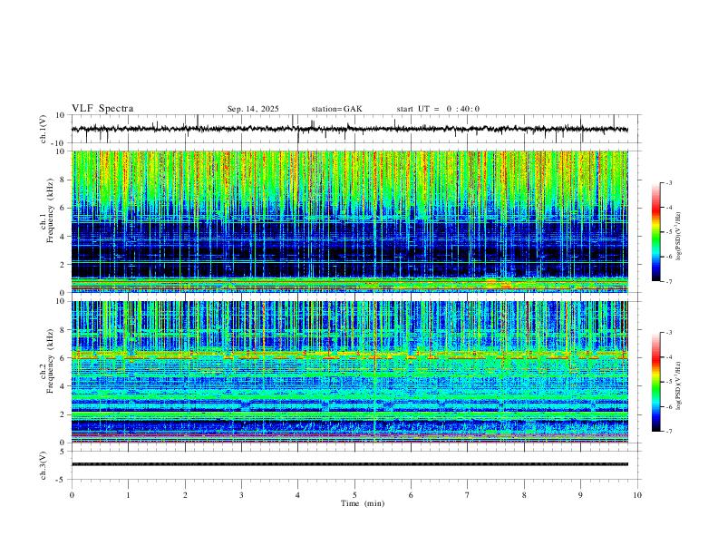Click the ch.3 black voltage trace band

point(350,464)
